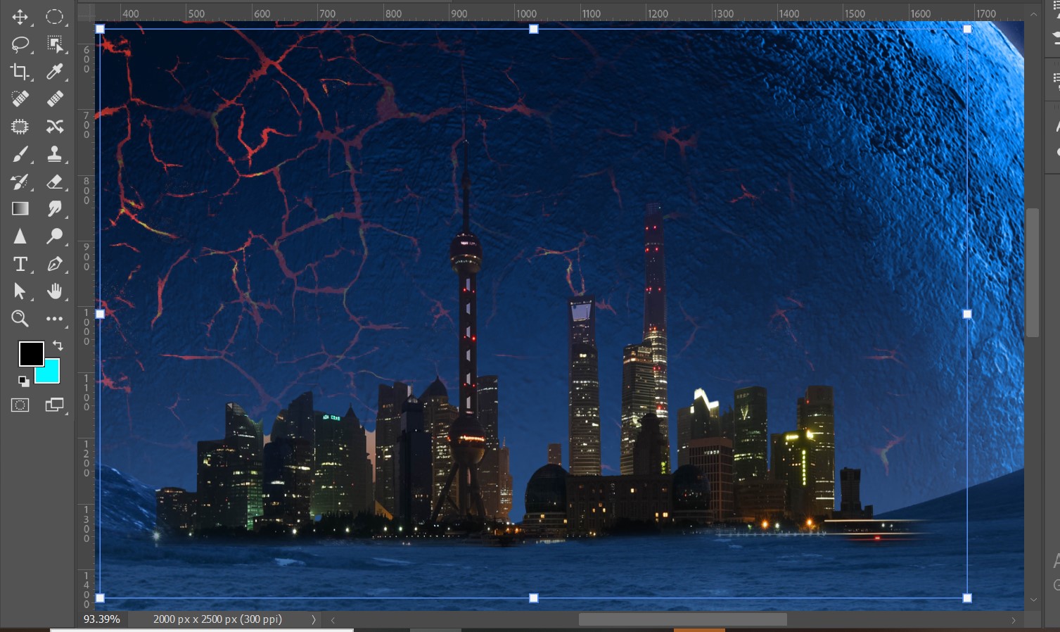
Task: Select the Eraser tool
Action: [54, 182]
